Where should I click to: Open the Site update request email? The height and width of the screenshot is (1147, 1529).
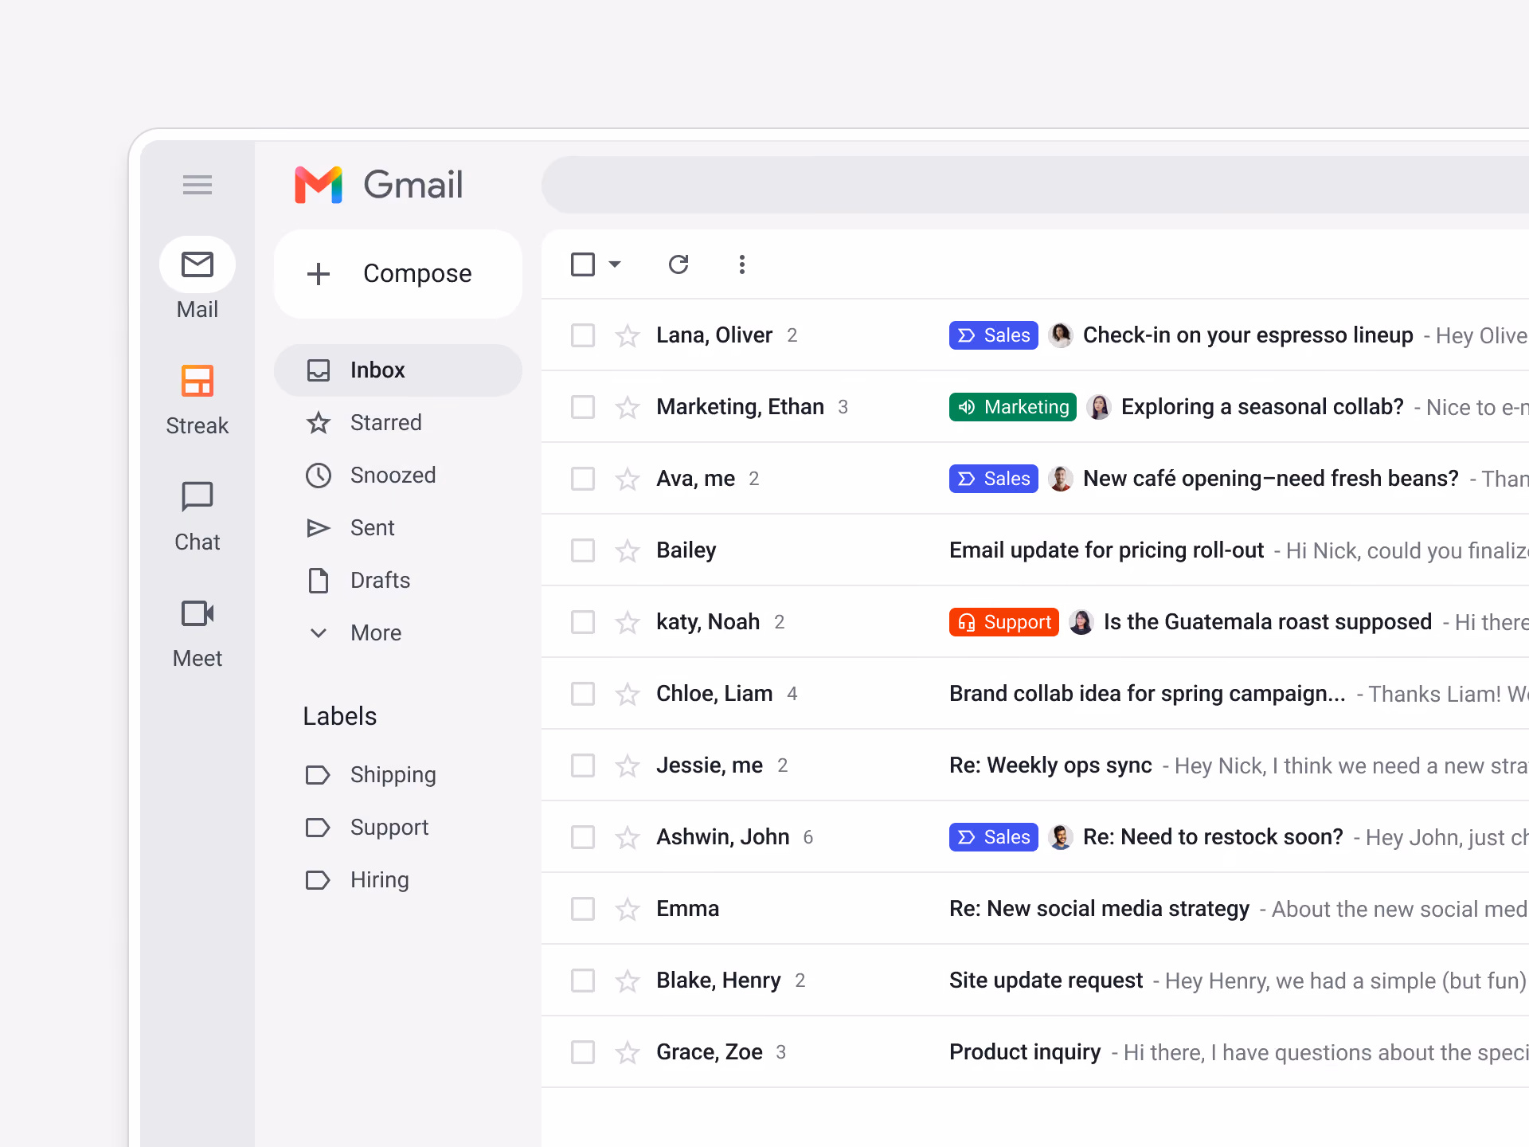pyautogui.click(x=1046, y=981)
